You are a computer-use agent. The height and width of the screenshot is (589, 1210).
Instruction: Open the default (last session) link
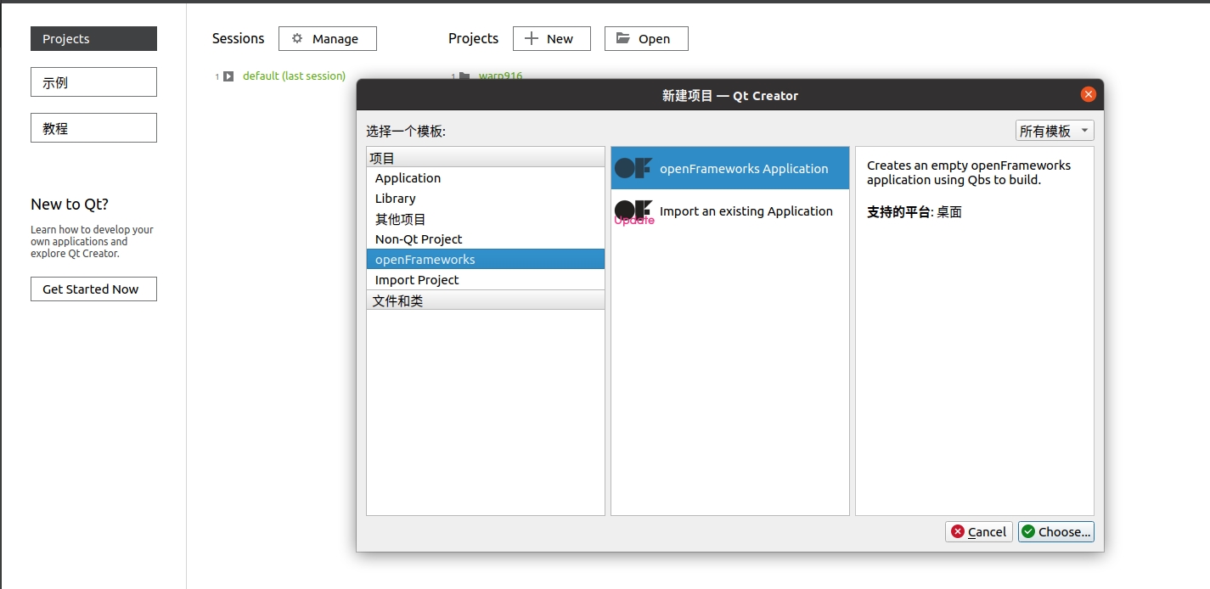coord(294,76)
